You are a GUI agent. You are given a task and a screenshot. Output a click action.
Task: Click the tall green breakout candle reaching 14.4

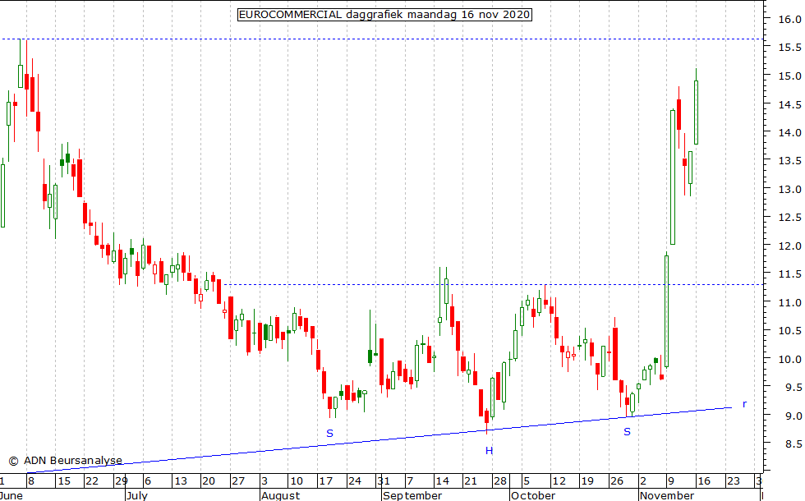[673, 177]
